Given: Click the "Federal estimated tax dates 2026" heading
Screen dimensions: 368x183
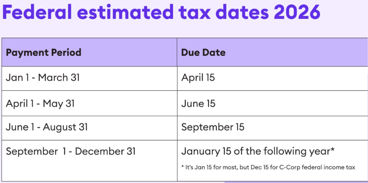Looking at the screenshot, I should (x=161, y=12).
